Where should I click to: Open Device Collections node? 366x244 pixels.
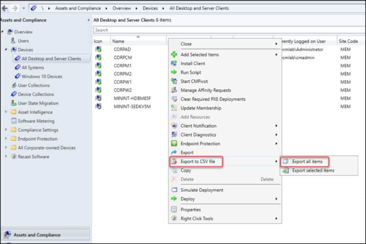pos(36,94)
